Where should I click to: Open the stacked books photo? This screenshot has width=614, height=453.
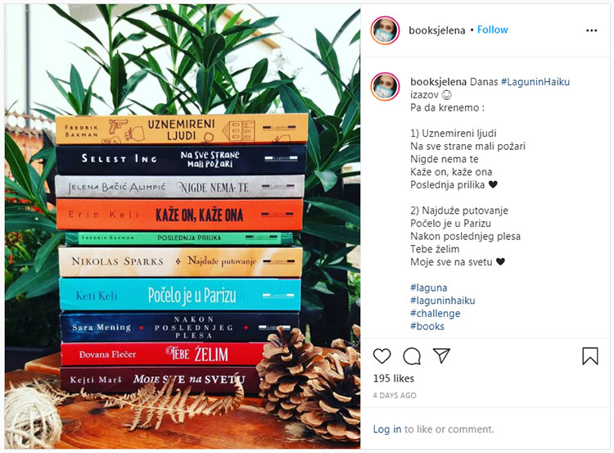[183, 226]
